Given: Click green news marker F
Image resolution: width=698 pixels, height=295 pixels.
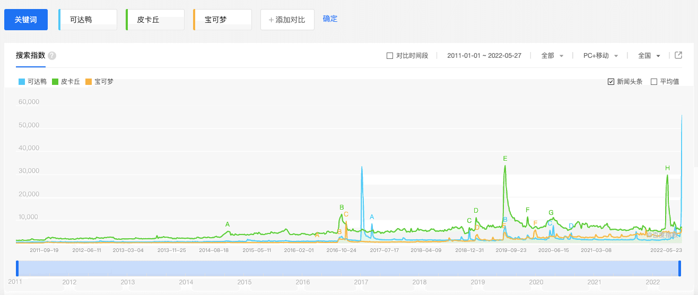Looking at the screenshot, I should 527,210.
